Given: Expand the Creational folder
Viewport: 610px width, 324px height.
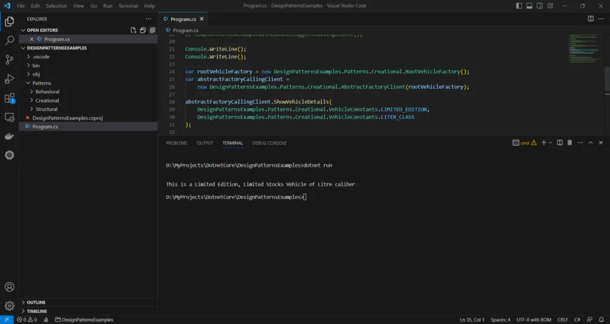Looking at the screenshot, I should click(32, 100).
